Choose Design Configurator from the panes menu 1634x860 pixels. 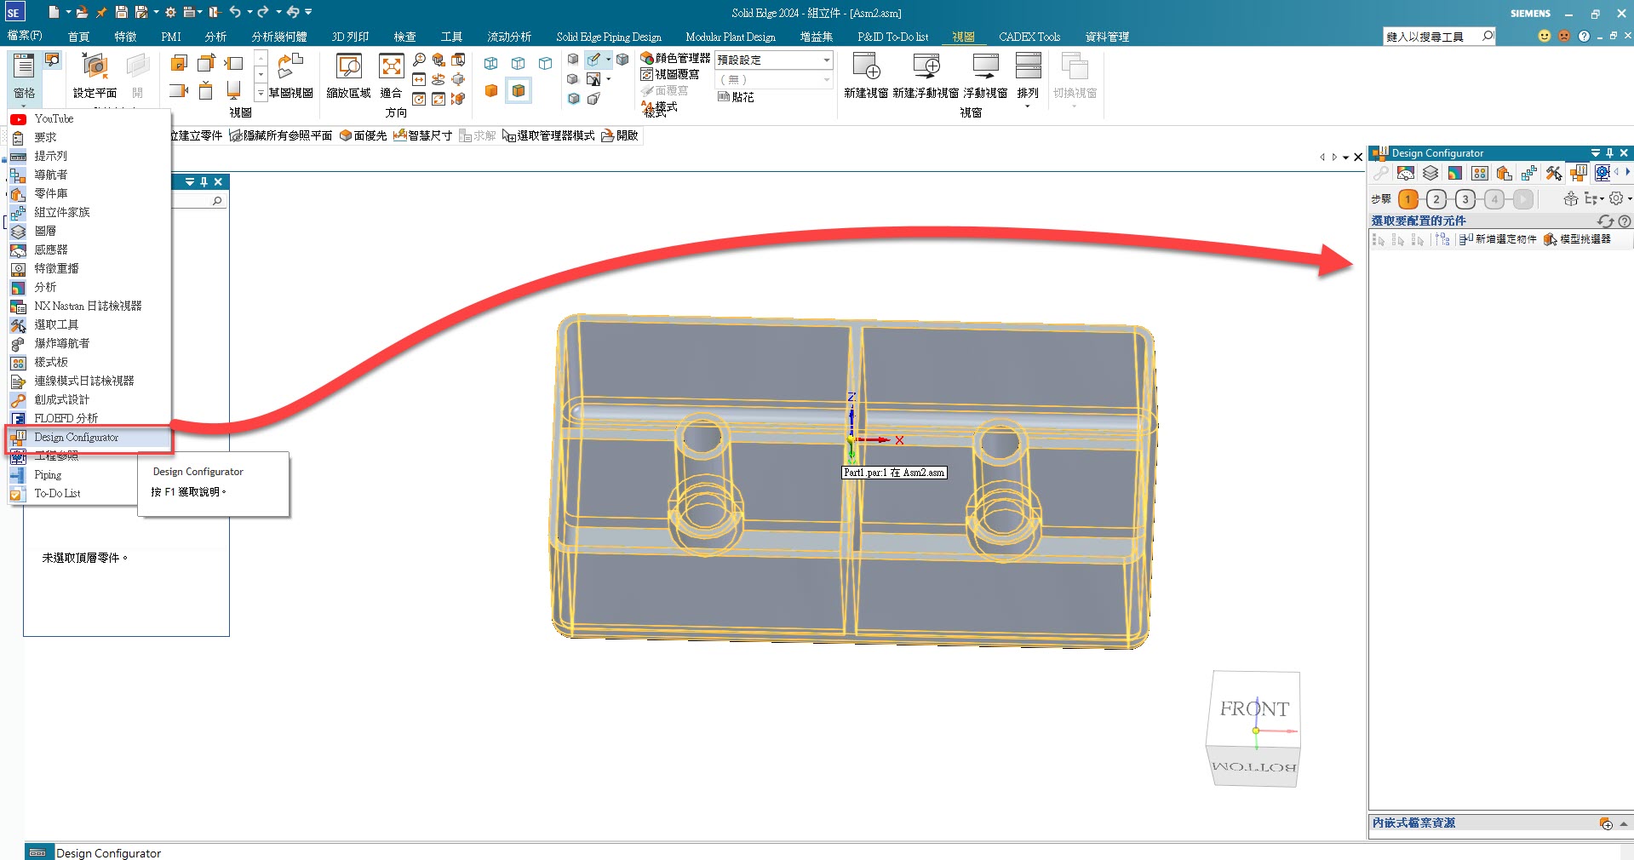pyautogui.click(x=89, y=438)
